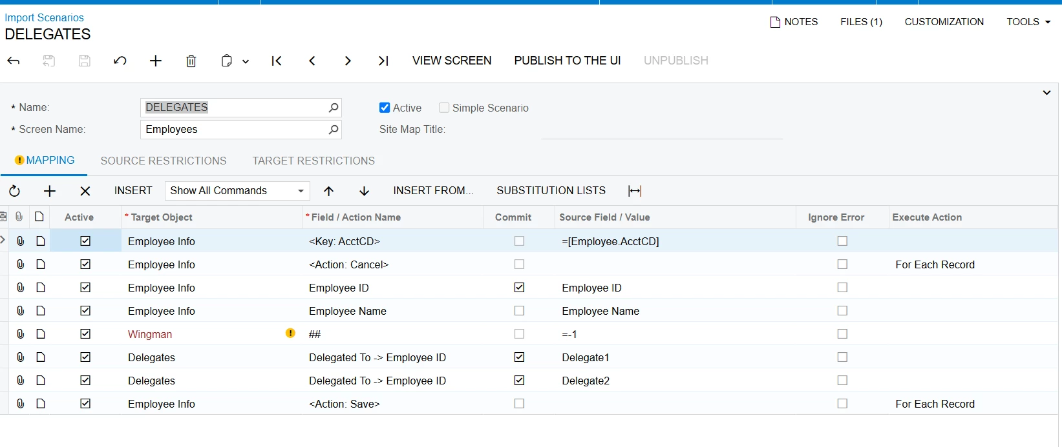Click PUBLISH TO THE UI button
The width and height of the screenshot is (1062, 447).
(568, 61)
